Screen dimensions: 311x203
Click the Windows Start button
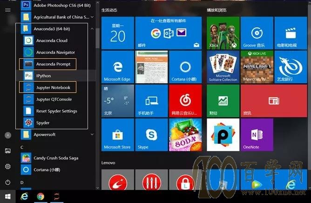click(8, 196)
